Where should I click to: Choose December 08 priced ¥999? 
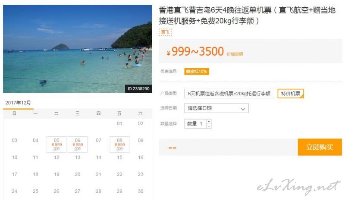pos(119,144)
